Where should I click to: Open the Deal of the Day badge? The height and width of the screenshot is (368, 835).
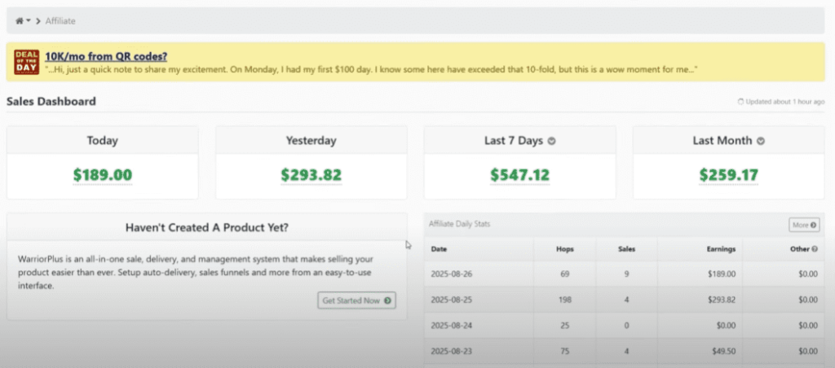[x=27, y=62]
